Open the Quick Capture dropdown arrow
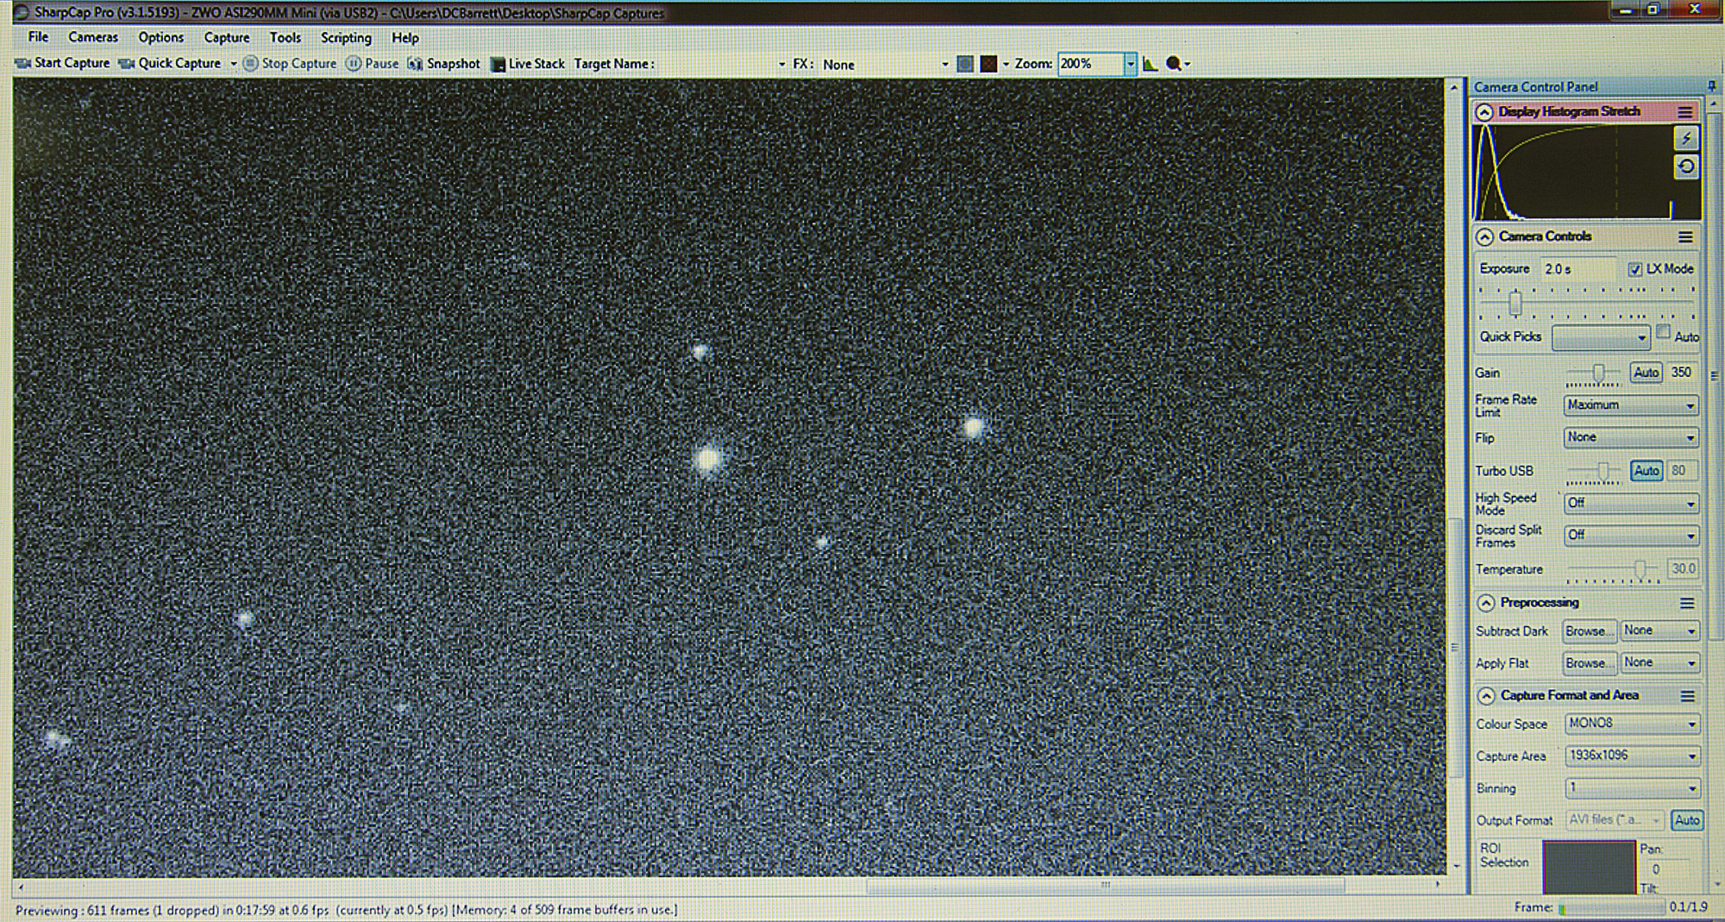The height and width of the screenshot is (922, 1725). point(233,64)
